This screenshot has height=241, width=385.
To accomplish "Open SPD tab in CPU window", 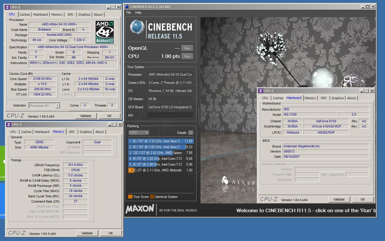I will (x=70, y=15).
